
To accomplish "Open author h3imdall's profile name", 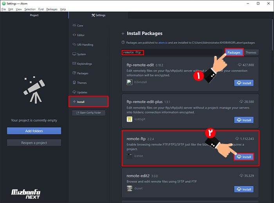I will point(141,82).
